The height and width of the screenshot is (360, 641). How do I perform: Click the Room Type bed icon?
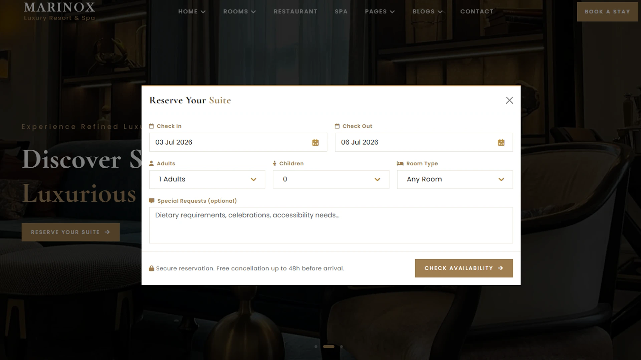[400, 163]
